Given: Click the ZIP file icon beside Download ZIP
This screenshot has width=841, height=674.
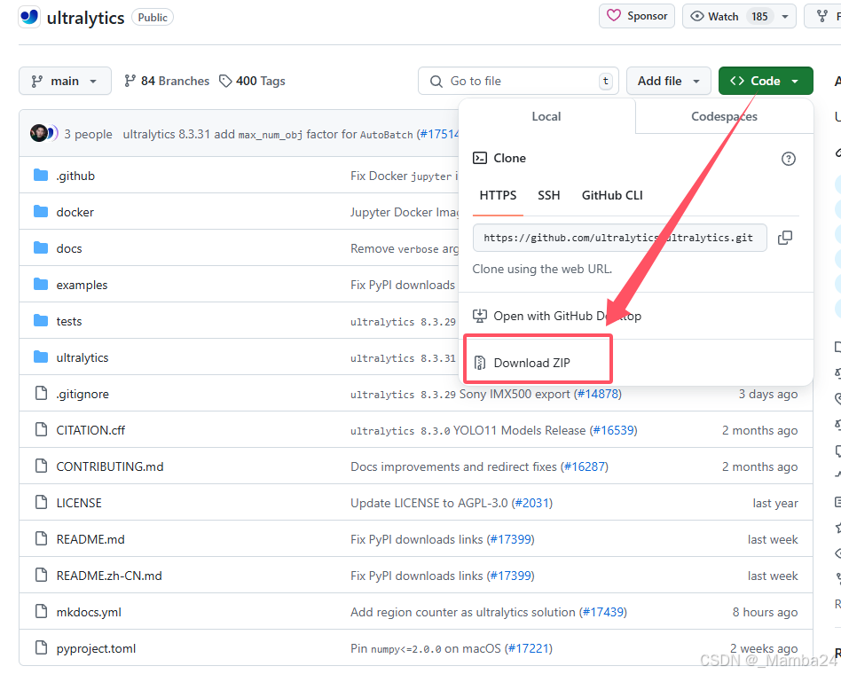Looking at the screenshot, I should pyautogui.click(x=480, y=363).
